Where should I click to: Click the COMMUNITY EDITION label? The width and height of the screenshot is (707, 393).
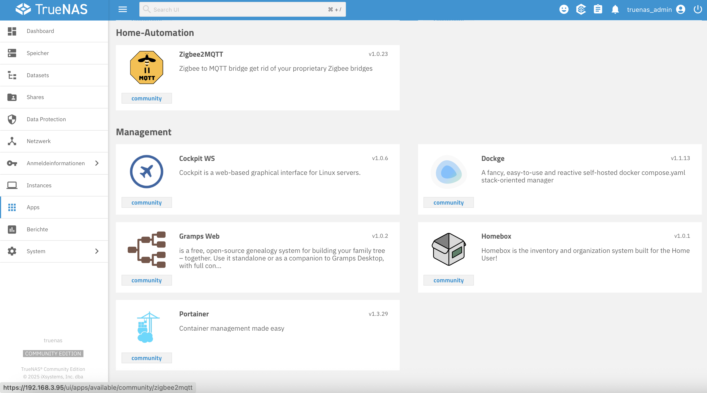click(53, 354)
